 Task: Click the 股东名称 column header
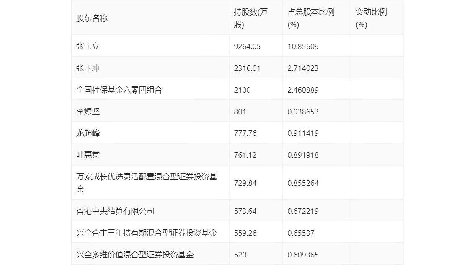tap(92, 18)
